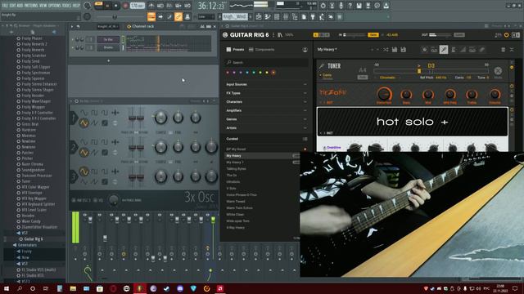Click the question mark help icon

(350, 6)
